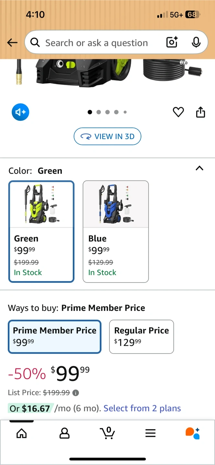Click the VIEW IN 3D button
Screen dimensions: 215x465
(107, 136)
